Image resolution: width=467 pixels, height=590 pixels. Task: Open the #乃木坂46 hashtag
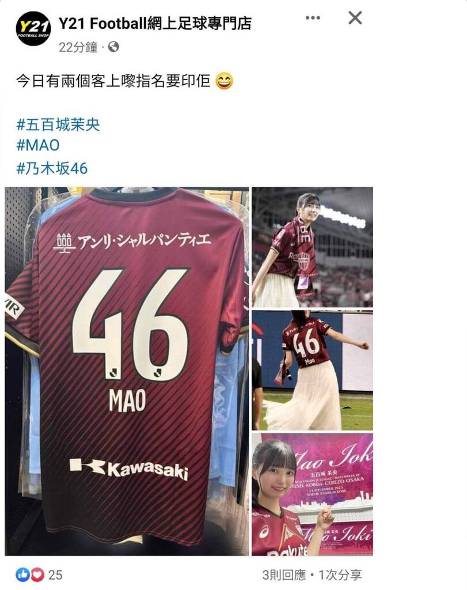[x=52, y=168]
